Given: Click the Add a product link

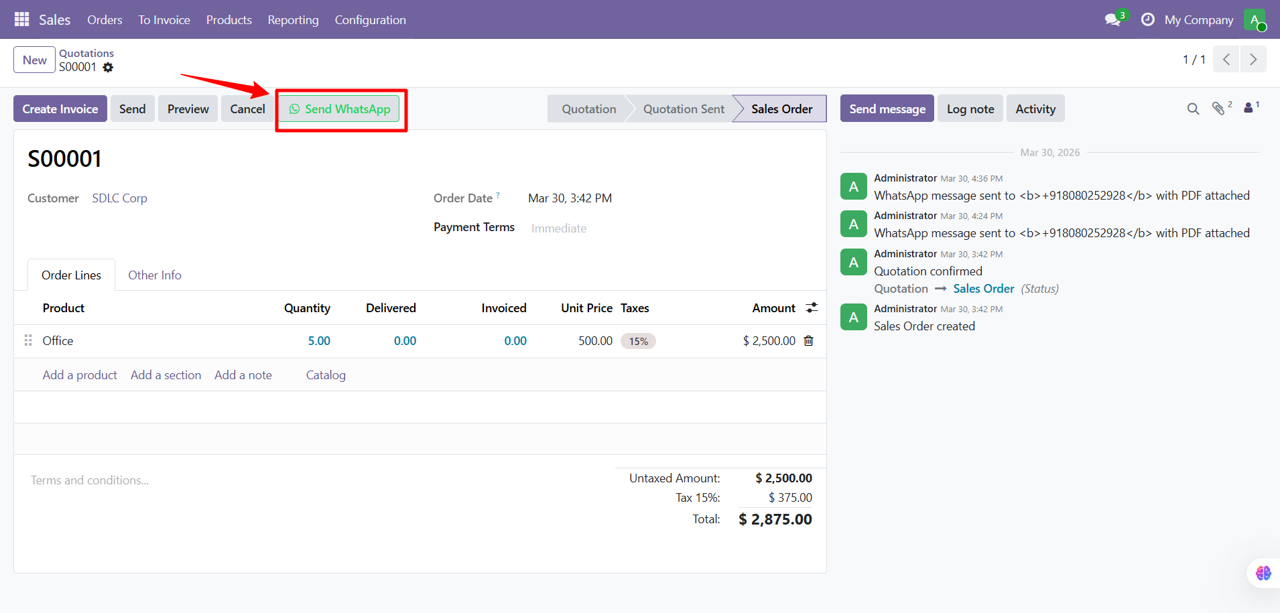Looking at the screenshot, I should [x=80, y=374].
